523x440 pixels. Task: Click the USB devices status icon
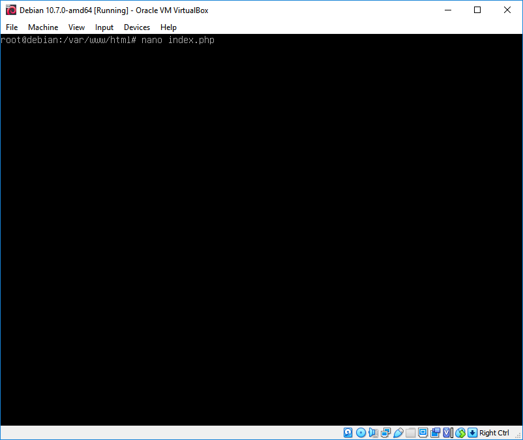pyautogui.click(x=398, y=433)
